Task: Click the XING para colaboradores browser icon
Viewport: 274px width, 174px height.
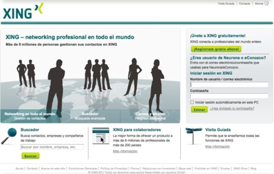Action: point(101,136)
